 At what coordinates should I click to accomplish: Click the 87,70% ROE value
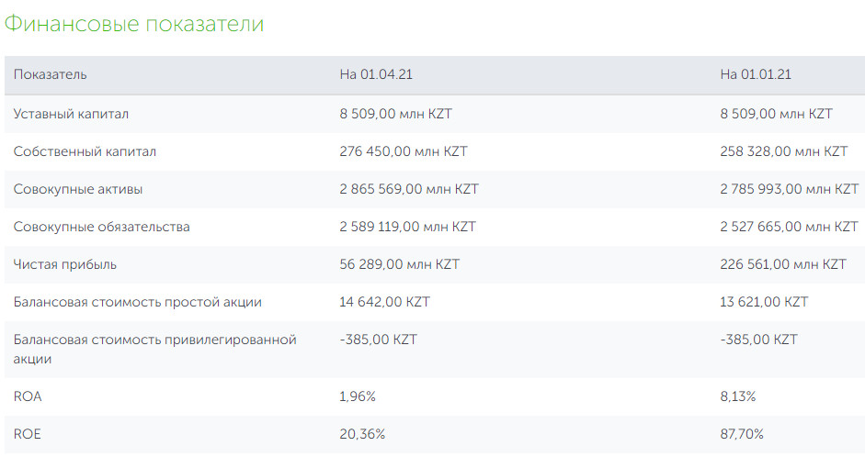(x=742, y=434)
